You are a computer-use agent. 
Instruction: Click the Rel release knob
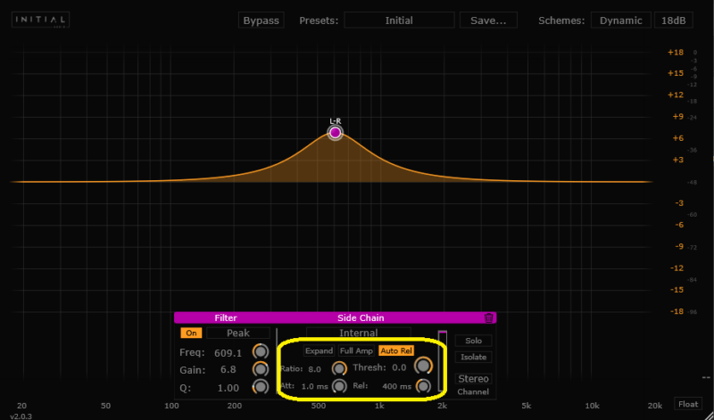point(423,386)
